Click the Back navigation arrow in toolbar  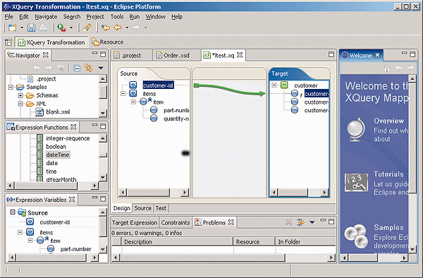click(x=118, y=28)
